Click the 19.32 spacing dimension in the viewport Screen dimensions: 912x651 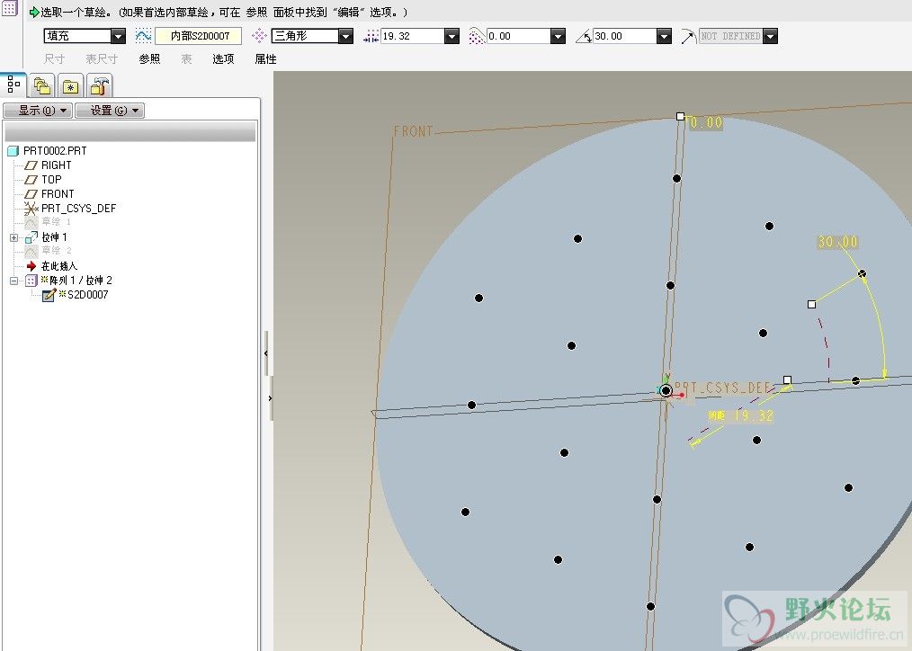(x=754, y=415)
